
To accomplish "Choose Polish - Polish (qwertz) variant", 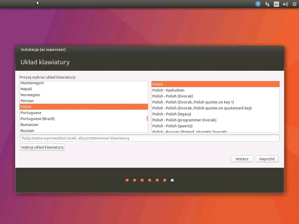I will (216, 126).
